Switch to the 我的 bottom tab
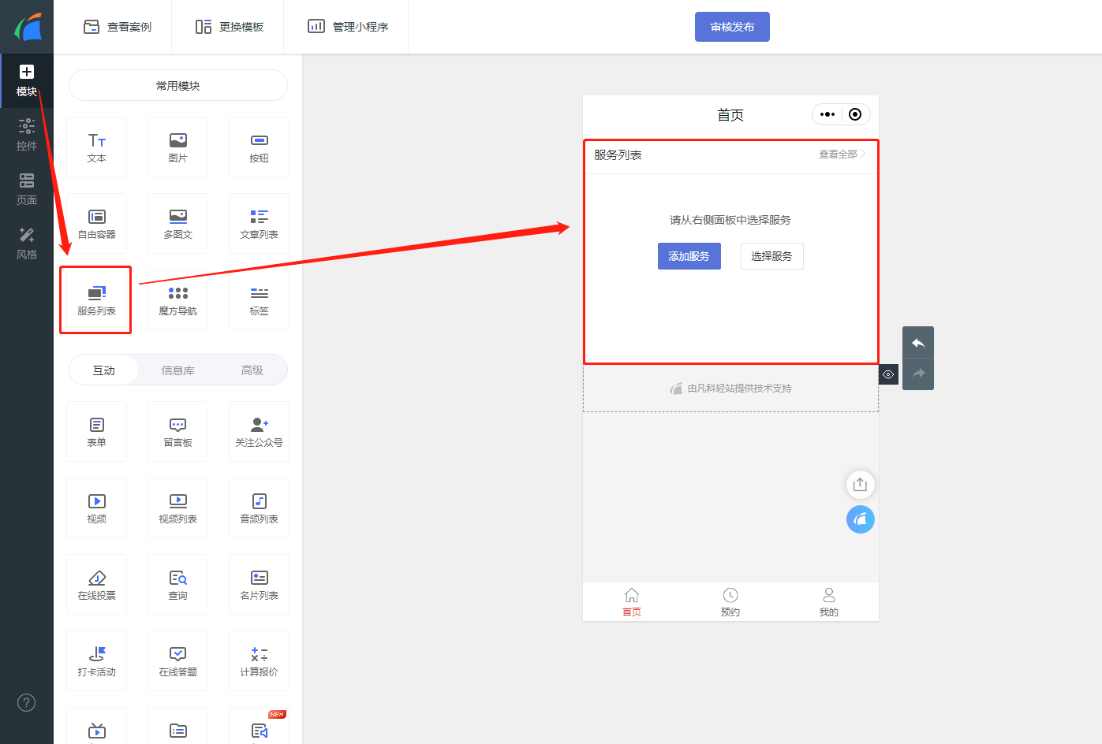Image resolution: width=1102 pixels, height=744 pixels. (828, 601)
